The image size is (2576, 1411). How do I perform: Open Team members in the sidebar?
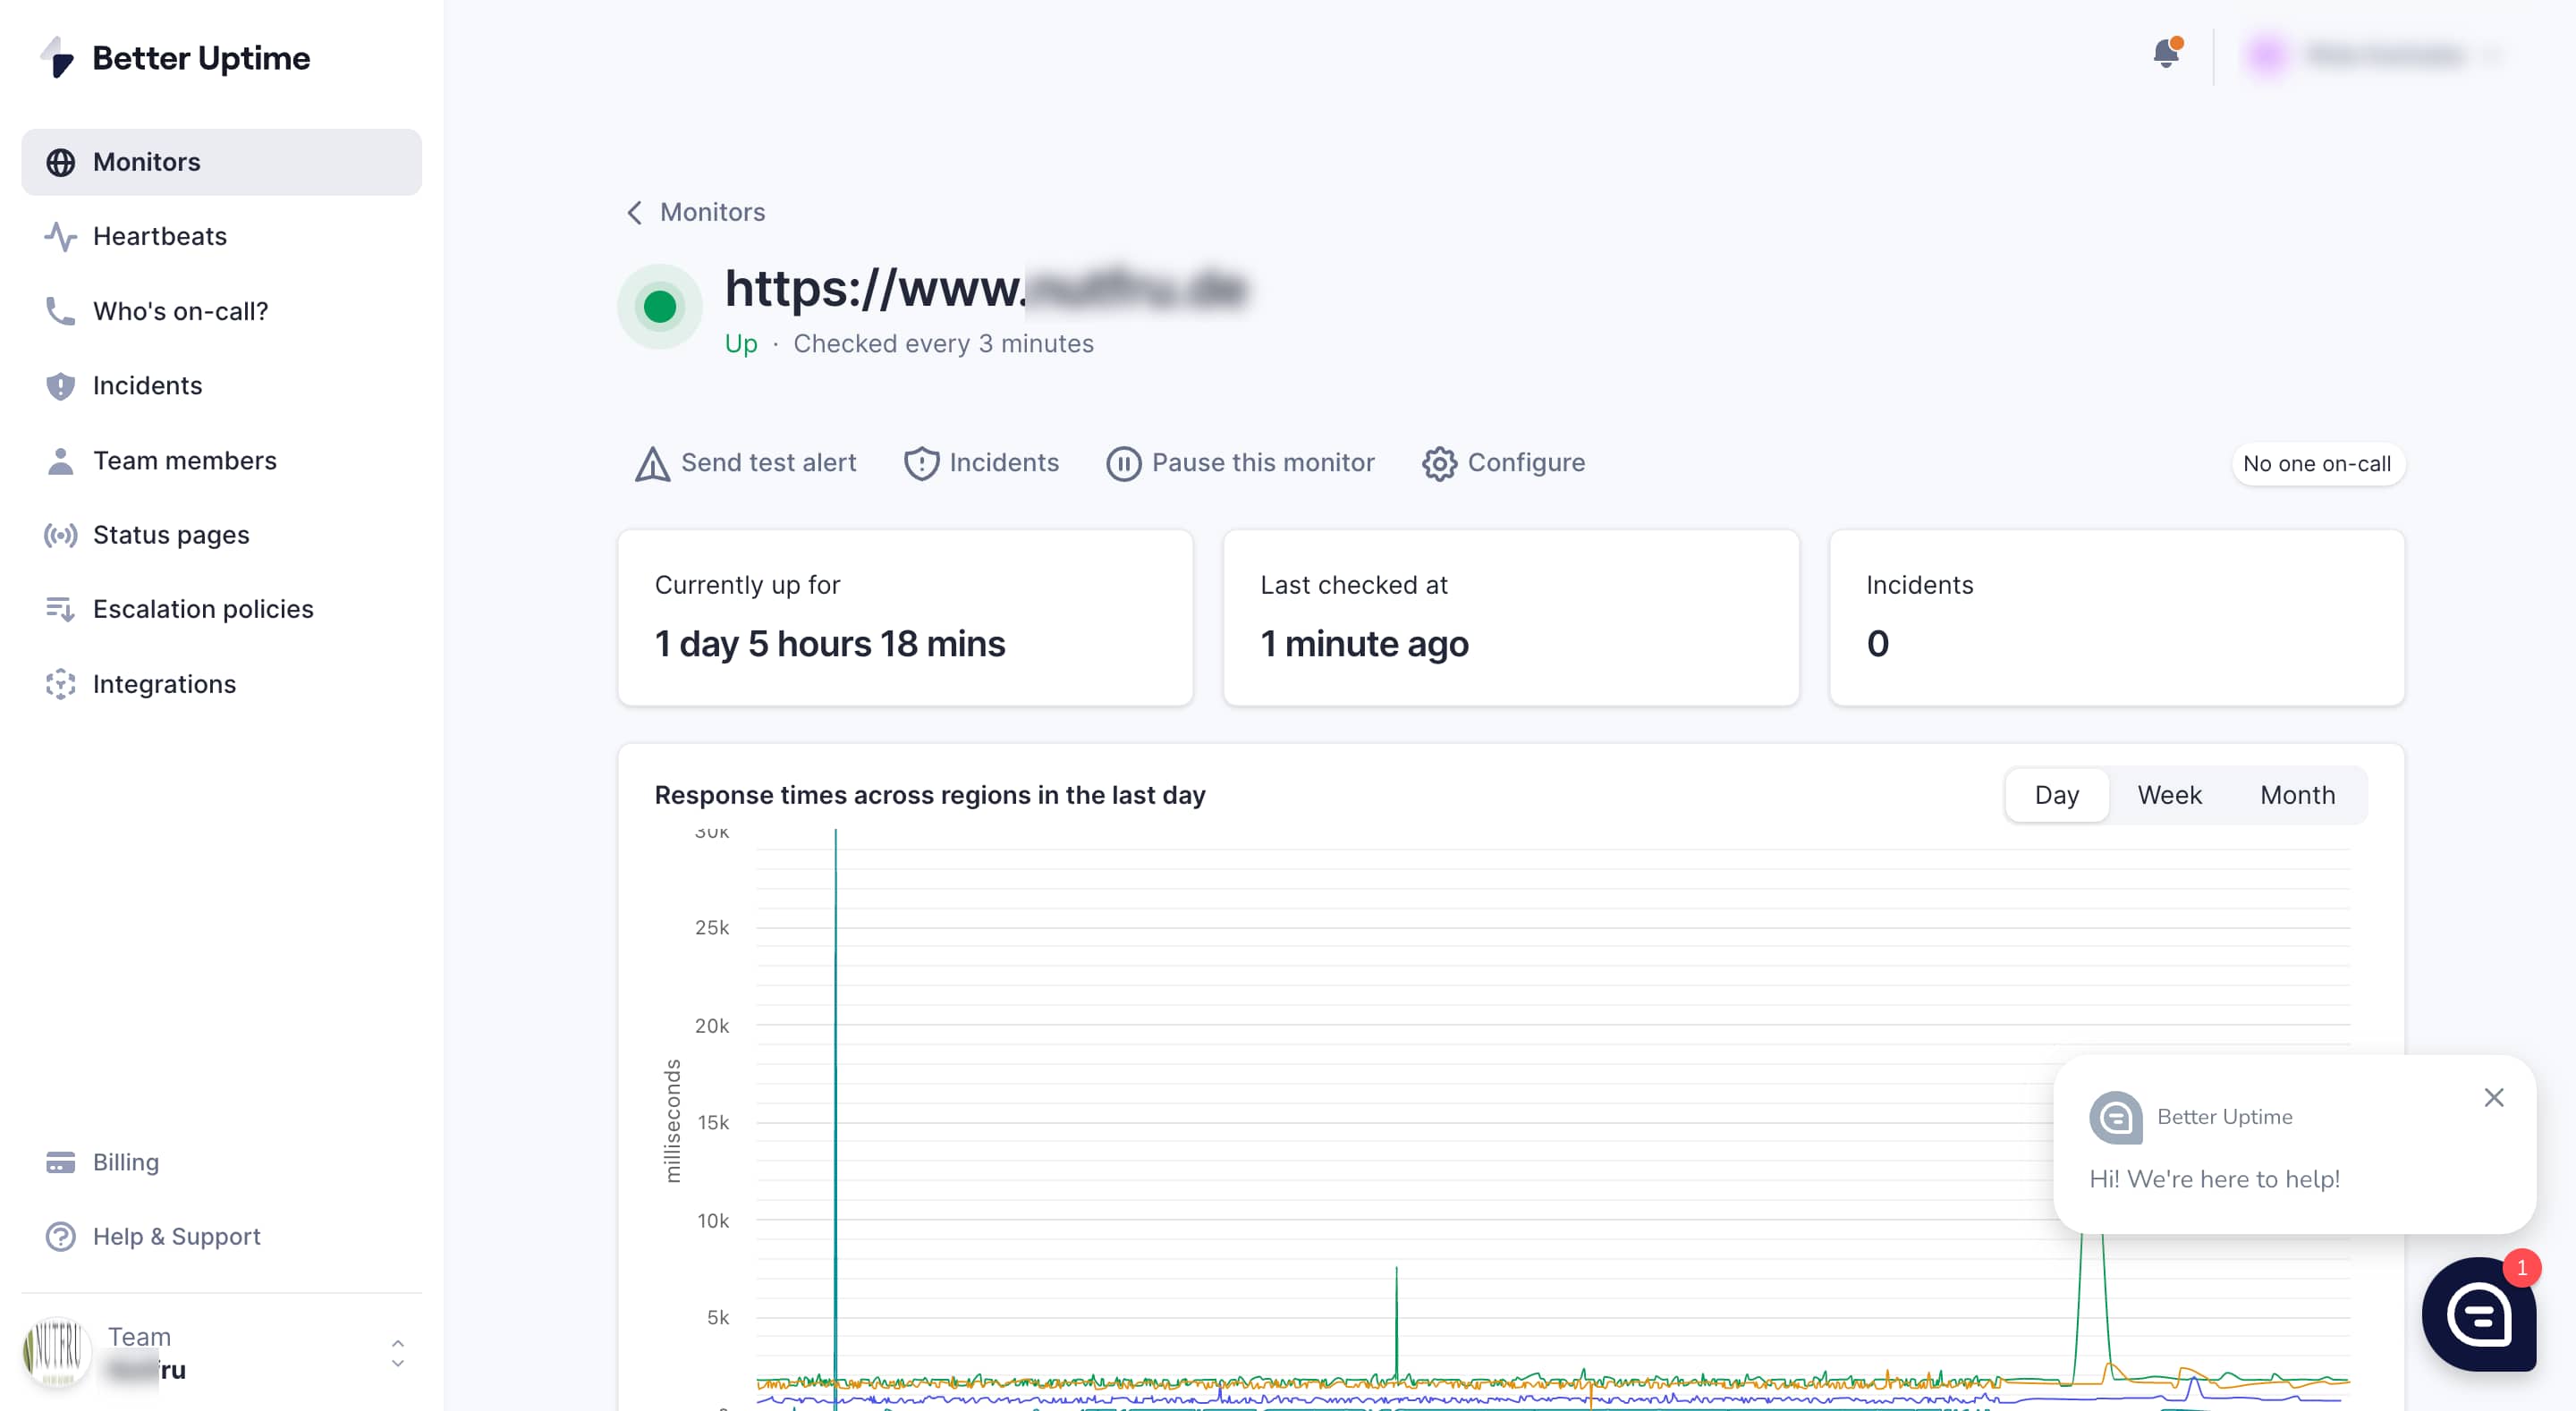tap(222, 461)
